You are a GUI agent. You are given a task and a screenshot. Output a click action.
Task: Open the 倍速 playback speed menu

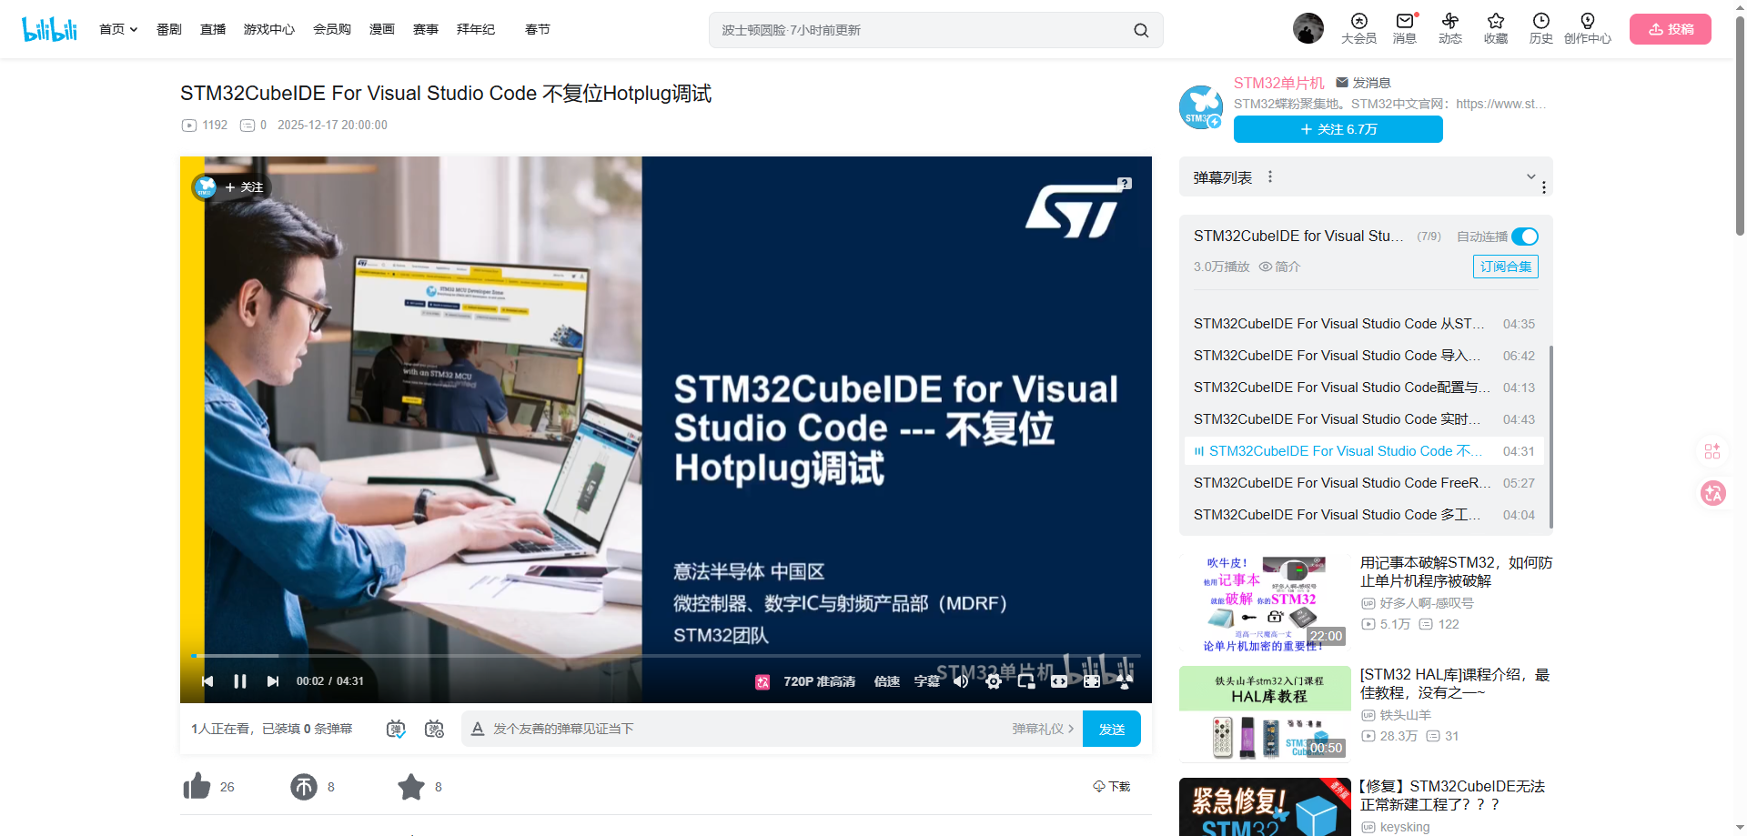887,681
